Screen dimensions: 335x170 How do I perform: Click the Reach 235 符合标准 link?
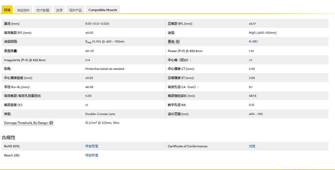tap(92, 155)
